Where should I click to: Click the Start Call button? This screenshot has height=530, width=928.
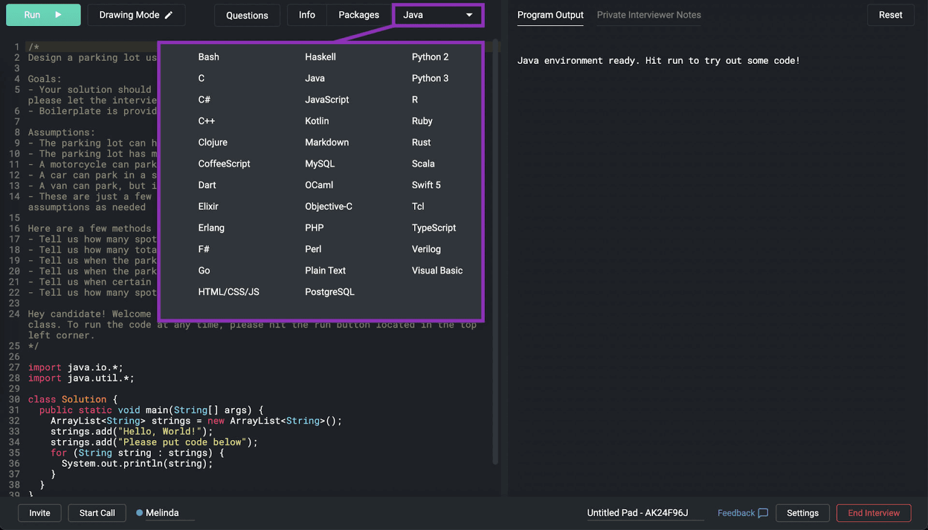[97, 513]
